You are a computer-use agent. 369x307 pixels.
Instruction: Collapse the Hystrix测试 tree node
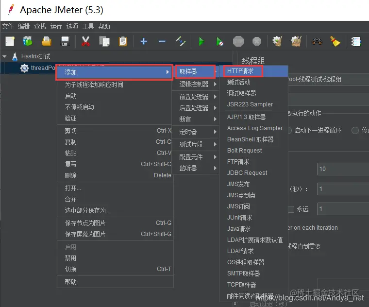coord(4,56)
